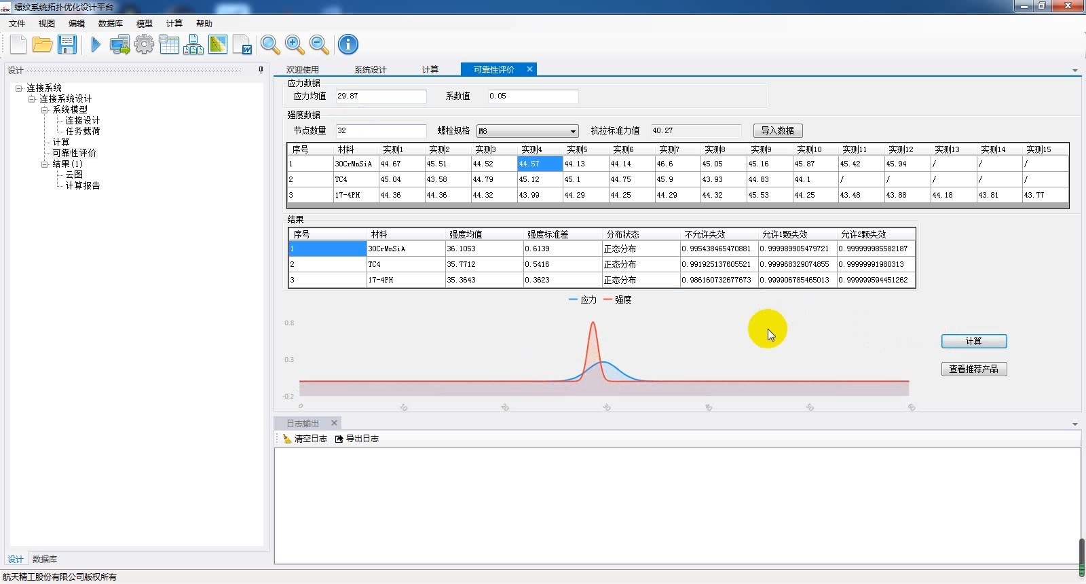Open the database table toolbar icon

pos(169,45)
